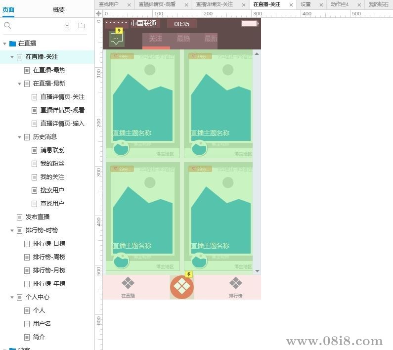Select the 最热 tab in the prototype
The width and height of the screenshot is (393, 350).
tap(183, 39)
